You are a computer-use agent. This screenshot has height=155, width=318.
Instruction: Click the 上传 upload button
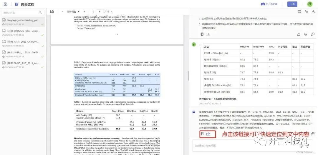(x=292, y=4)
